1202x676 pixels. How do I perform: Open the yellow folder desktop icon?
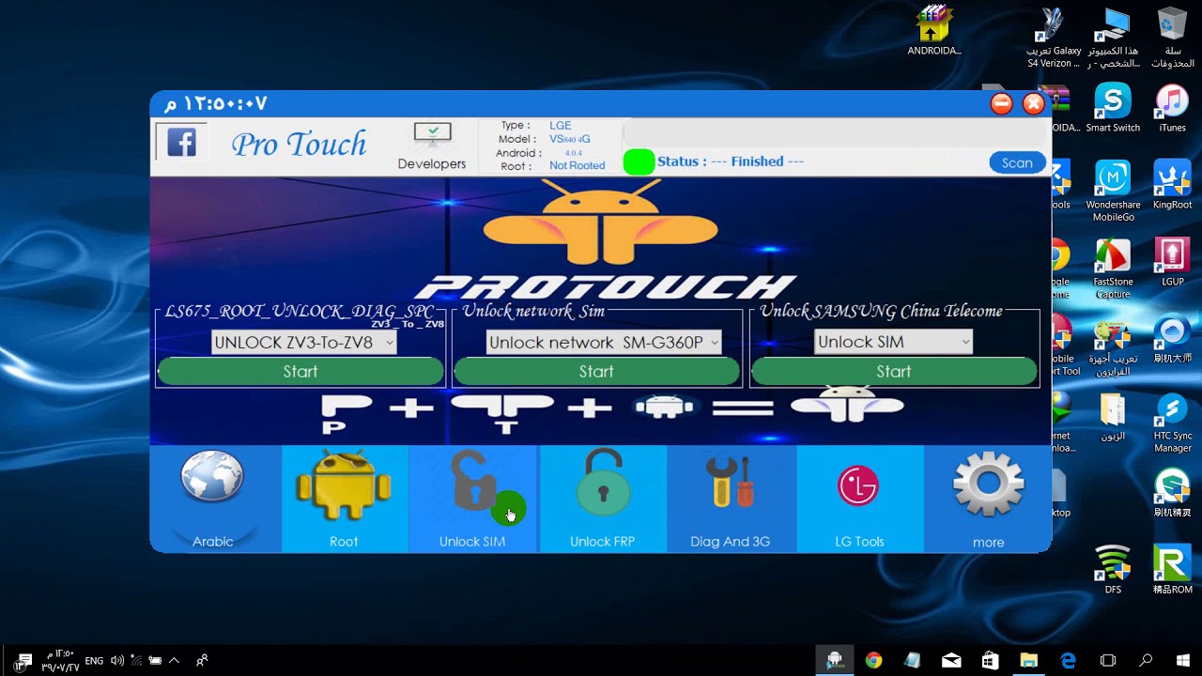click(1113, 416)
